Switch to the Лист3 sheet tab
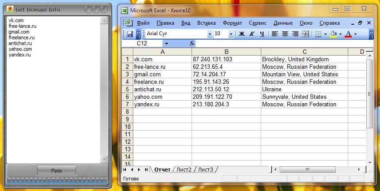380x191 pixels. click(x=206, y=170)
